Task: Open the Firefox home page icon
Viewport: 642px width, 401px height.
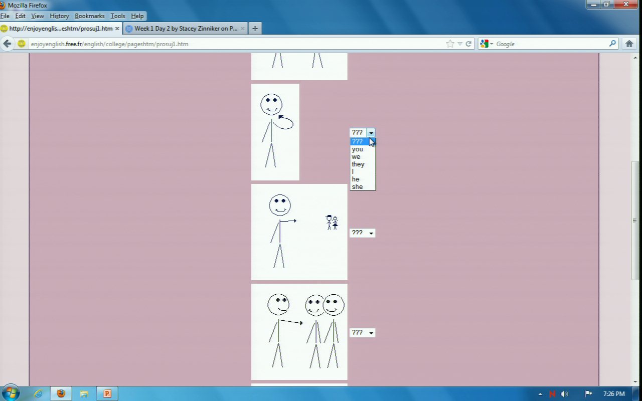Action: tap(629, 44)
